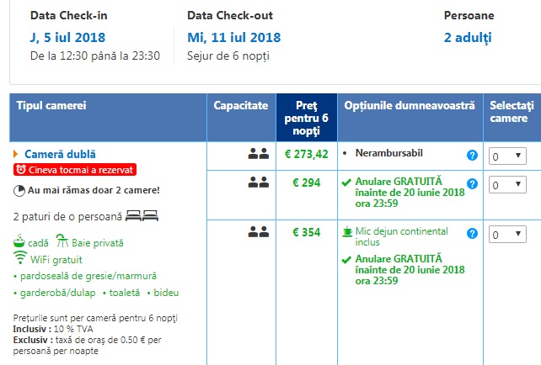The image size is (541, 365).
Task: Change check-out date Mi, 11 iul 2018
Action: click(233, 37)
